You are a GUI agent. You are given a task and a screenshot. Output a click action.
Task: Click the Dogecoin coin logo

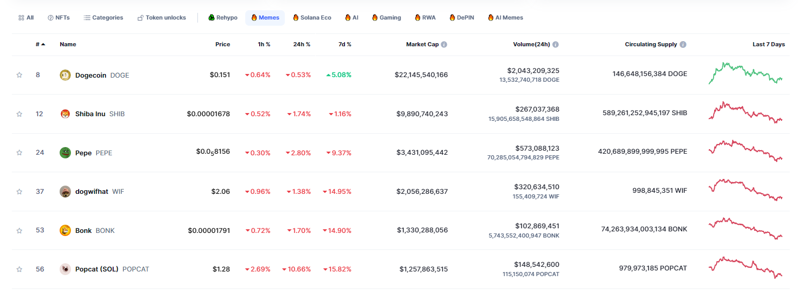(65, 75)
